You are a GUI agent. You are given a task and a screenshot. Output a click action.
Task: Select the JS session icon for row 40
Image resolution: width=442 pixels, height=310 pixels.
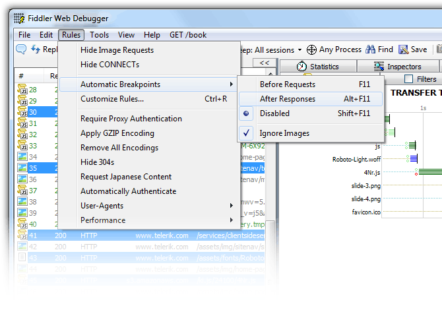point(22,224)
